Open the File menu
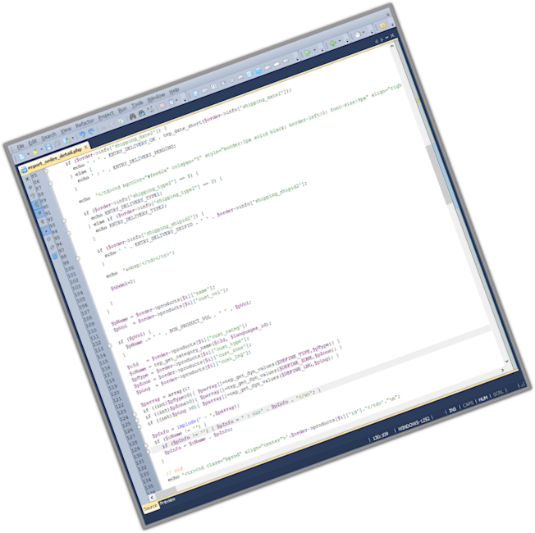This screenshot has width=535, height=533. (x=21, y=147)
